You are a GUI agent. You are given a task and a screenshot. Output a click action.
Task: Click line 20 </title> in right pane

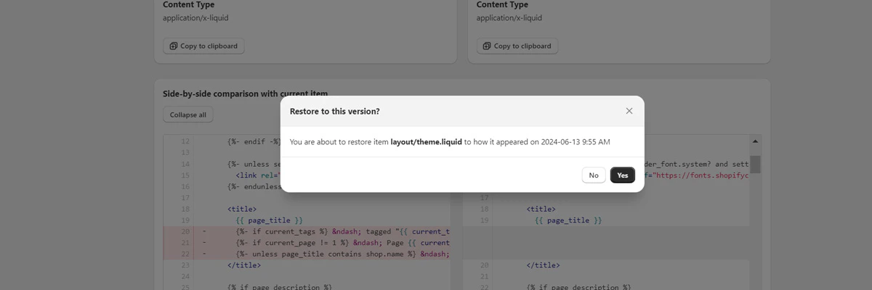pos(544,265)
